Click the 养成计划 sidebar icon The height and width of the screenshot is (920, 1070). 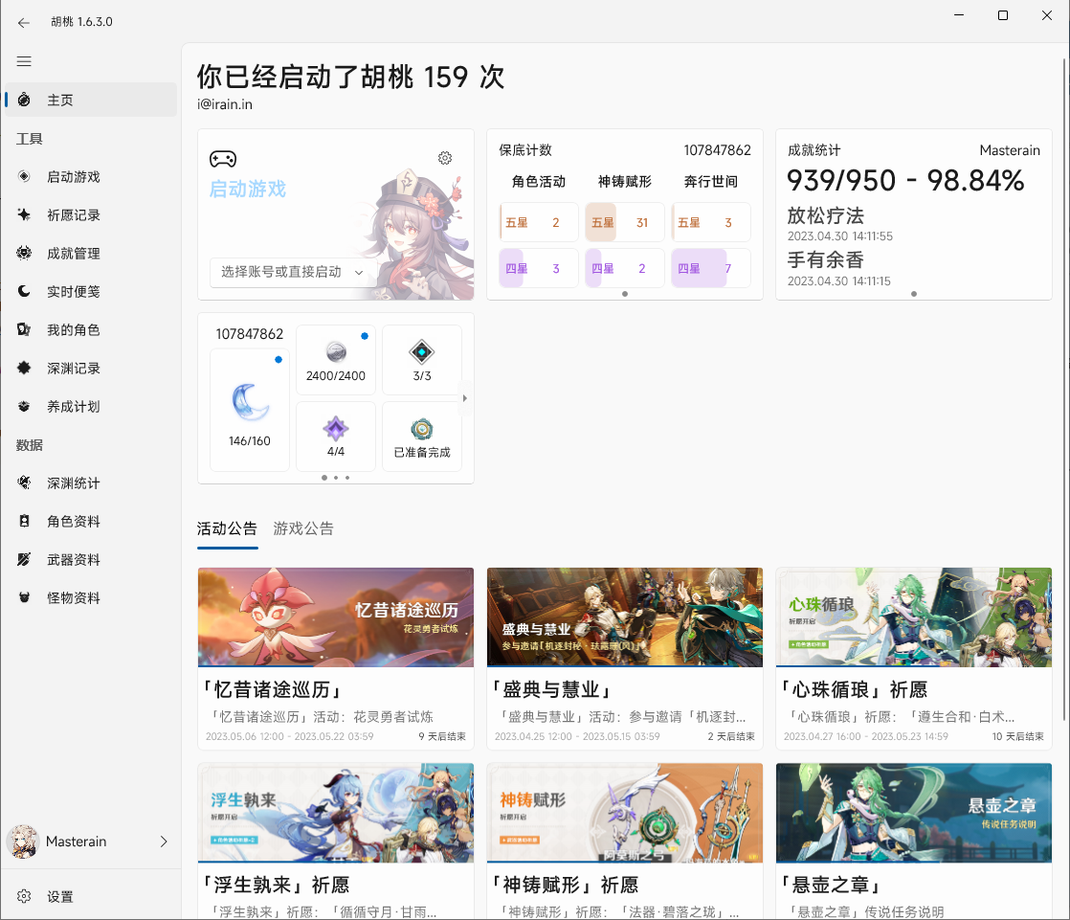(x=24, y=406)
